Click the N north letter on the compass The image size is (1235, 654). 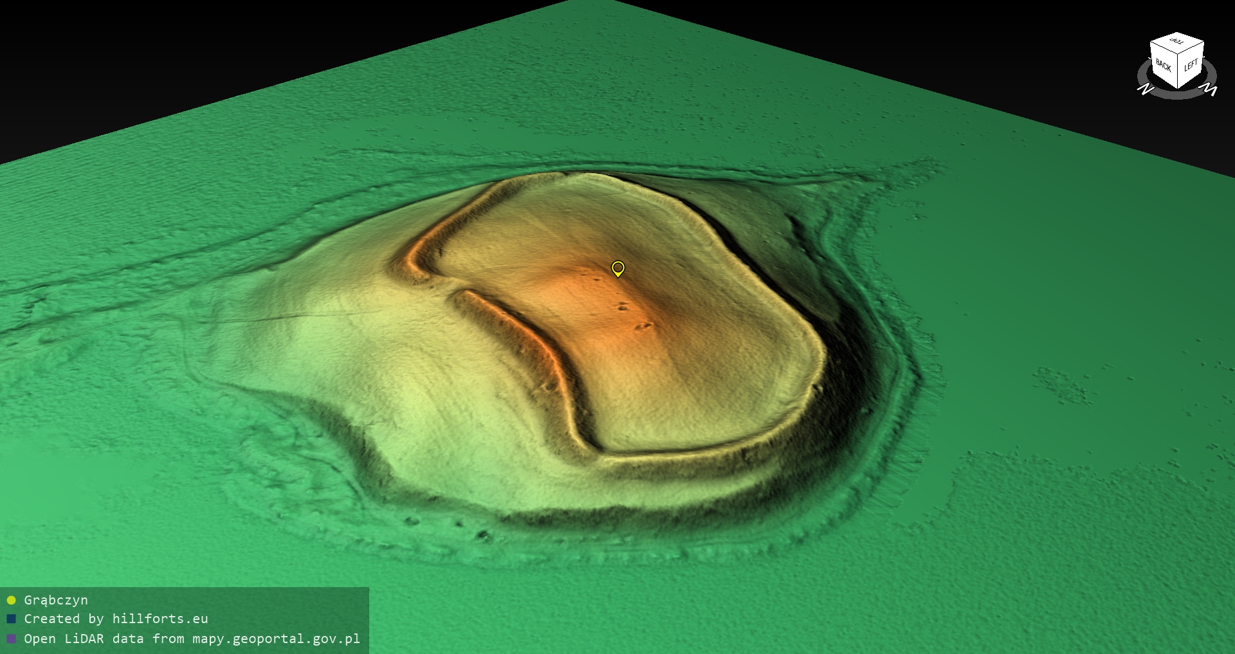pos(1145,89)
